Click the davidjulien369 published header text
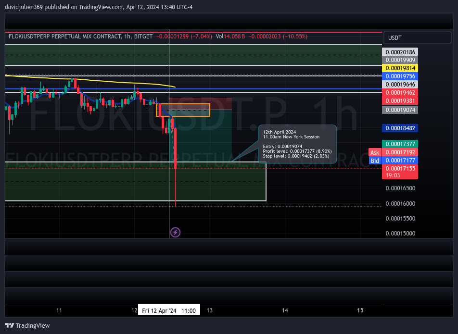This screenshot has width=458, height=334. pyautogui.click(x=99, y=7)
